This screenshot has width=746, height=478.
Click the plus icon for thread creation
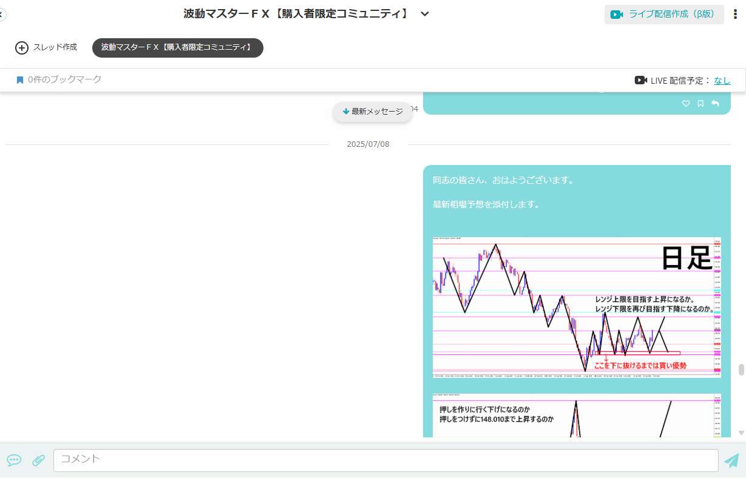pyautogui.click(x=22, y=48)
